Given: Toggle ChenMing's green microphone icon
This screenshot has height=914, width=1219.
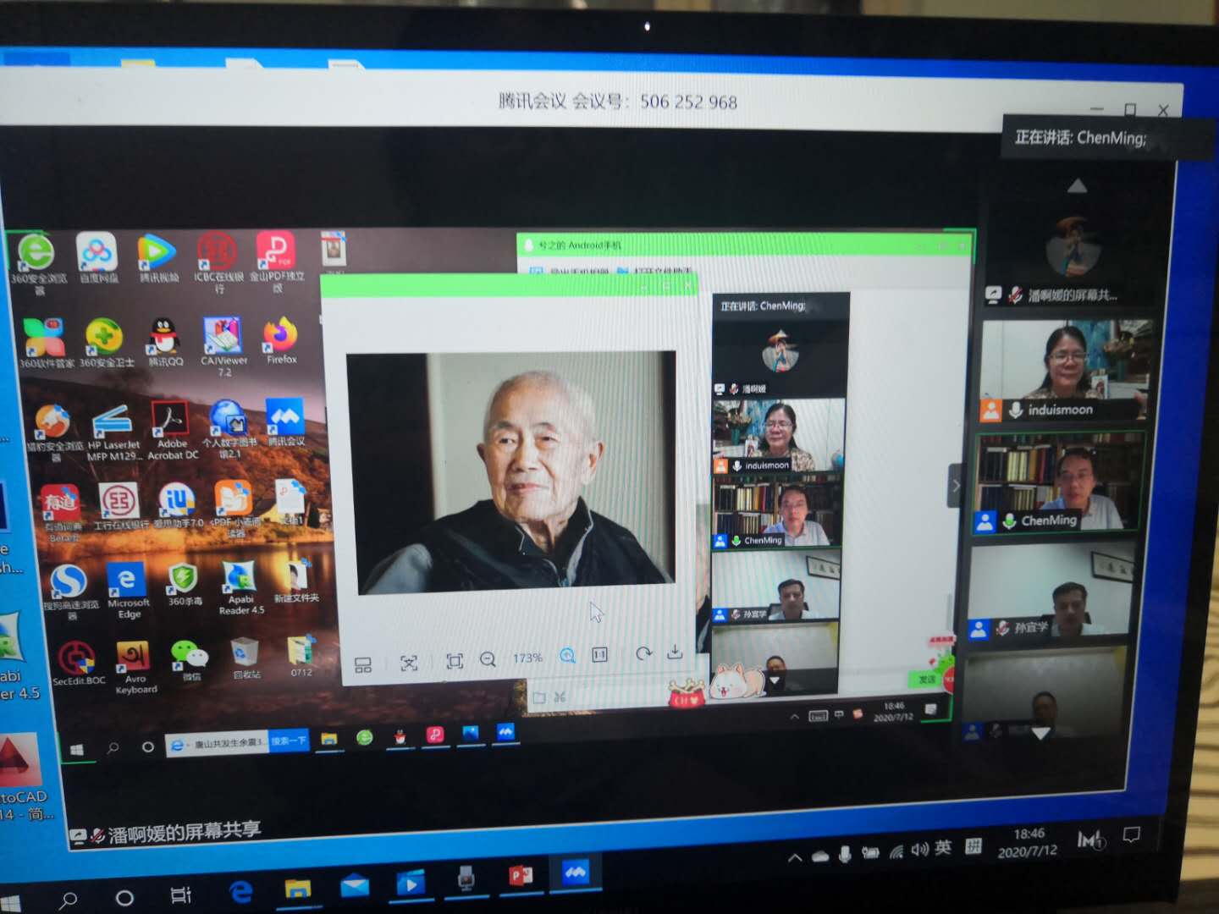Looking at the screenshot, I should (1009, 520).
